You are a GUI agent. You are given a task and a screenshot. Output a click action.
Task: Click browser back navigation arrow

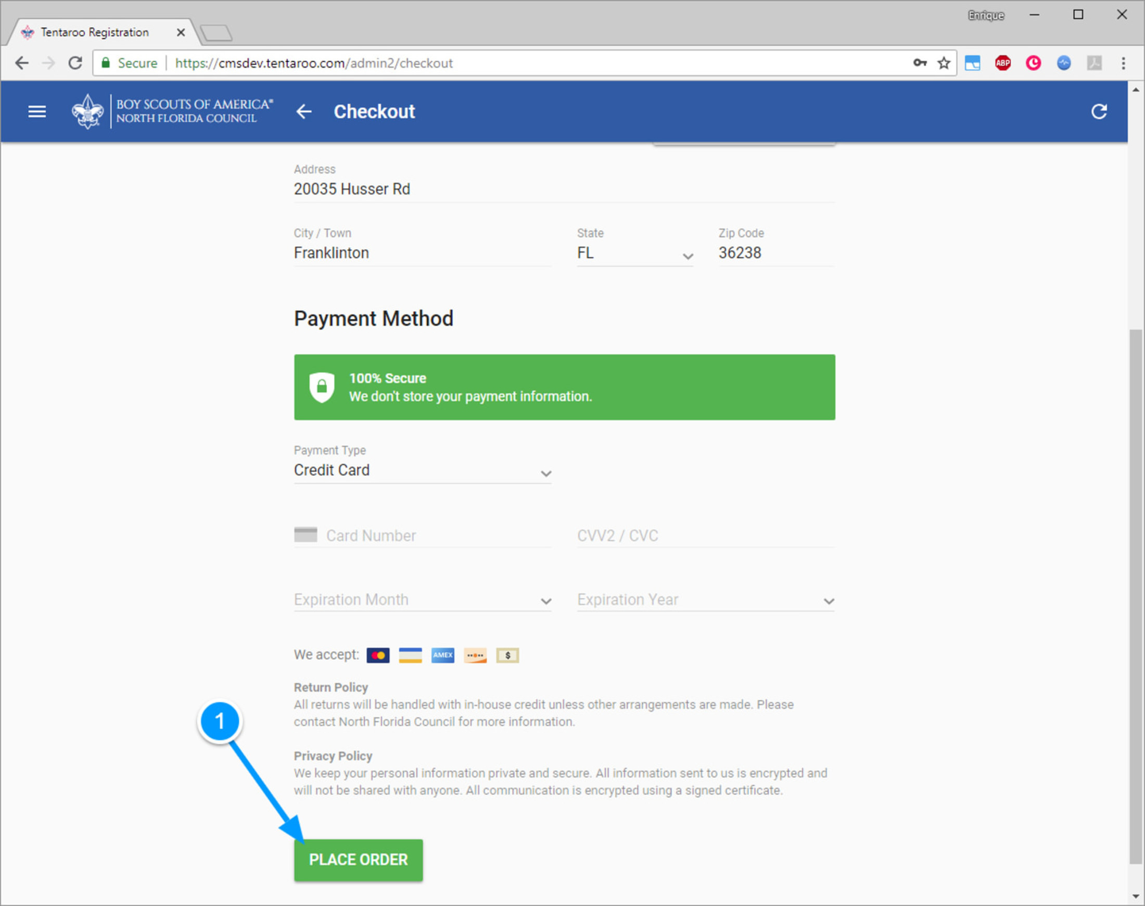(x=22, y=63)
